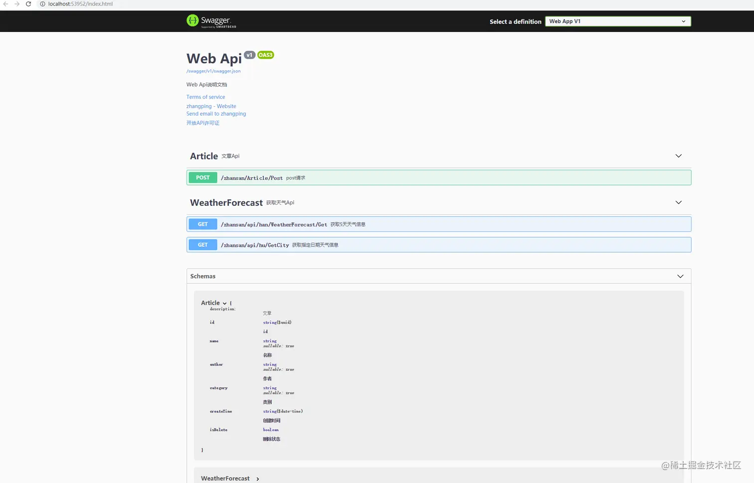The height and width of the screenshot is (483, 754).
Task: Click the 获取天气Api tag description
Action: click(x=280, y=203)
